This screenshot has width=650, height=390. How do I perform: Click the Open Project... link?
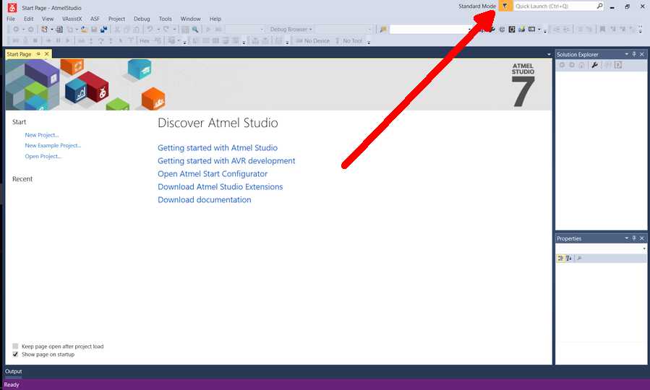pyautogui.click(x=43, y=156)
